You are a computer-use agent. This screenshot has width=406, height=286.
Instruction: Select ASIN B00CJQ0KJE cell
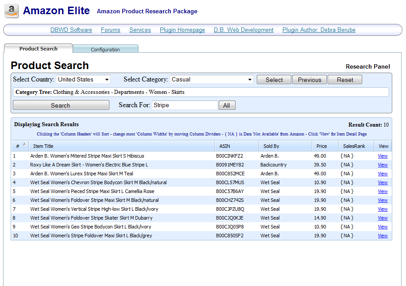230,218
